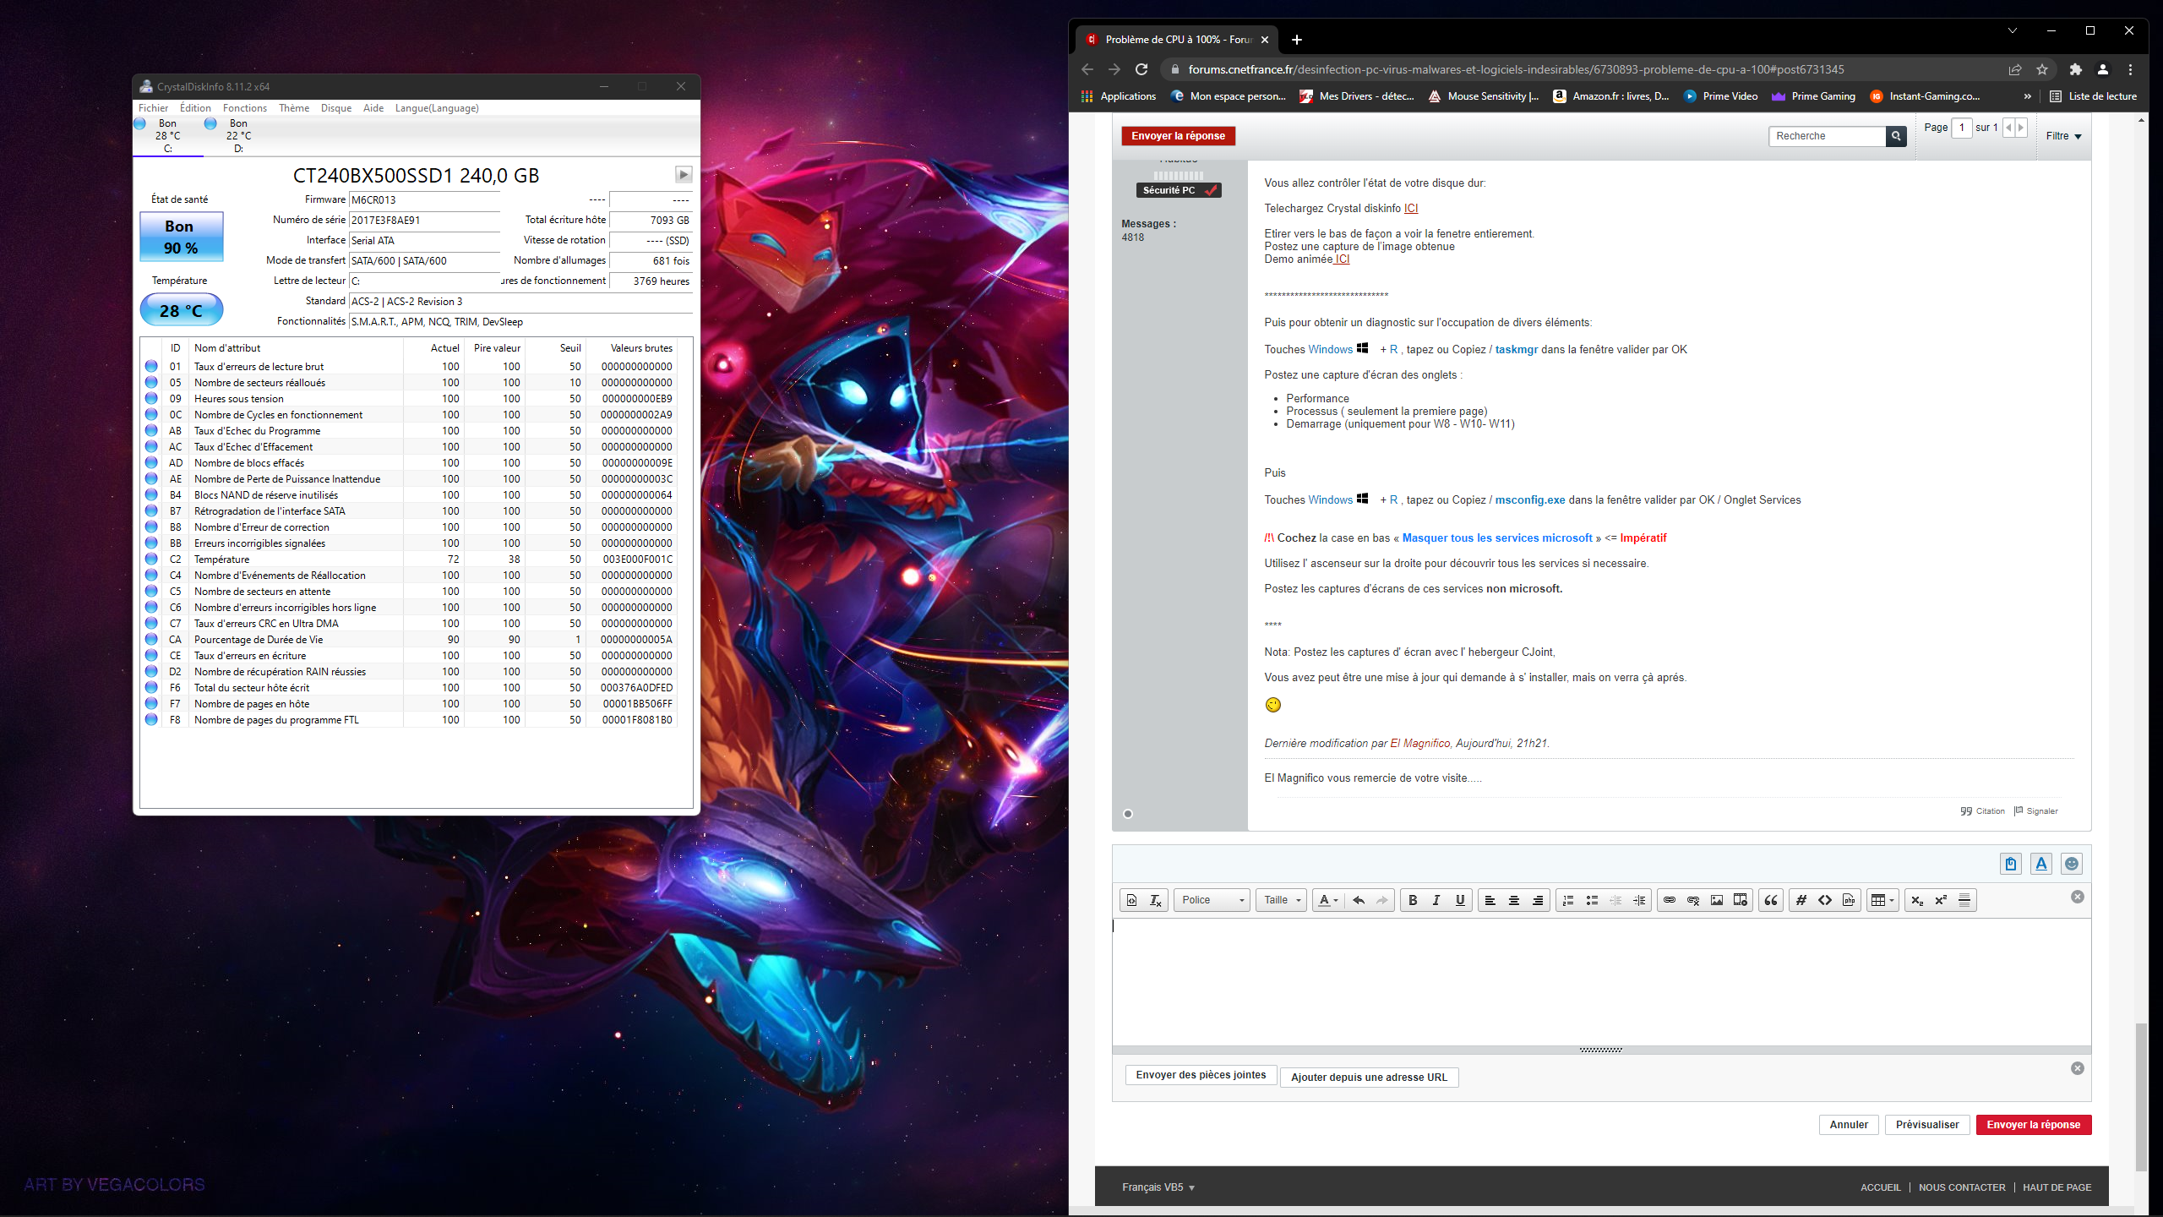Click the remove formatting icon in editor

coord(1156,900)
